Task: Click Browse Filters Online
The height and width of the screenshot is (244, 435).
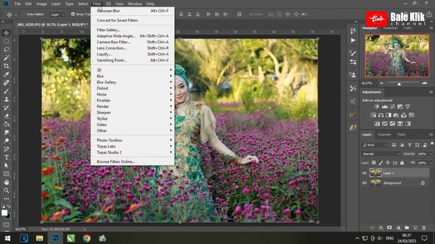Action: point(133,161)
